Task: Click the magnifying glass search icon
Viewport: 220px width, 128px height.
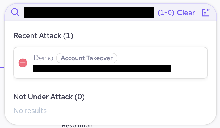Action: [x=15, y=12]
